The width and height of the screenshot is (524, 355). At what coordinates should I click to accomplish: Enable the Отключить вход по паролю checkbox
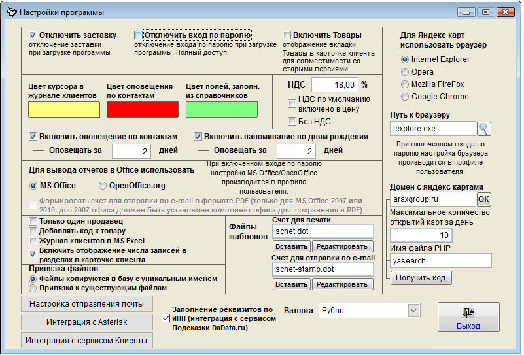138,35
